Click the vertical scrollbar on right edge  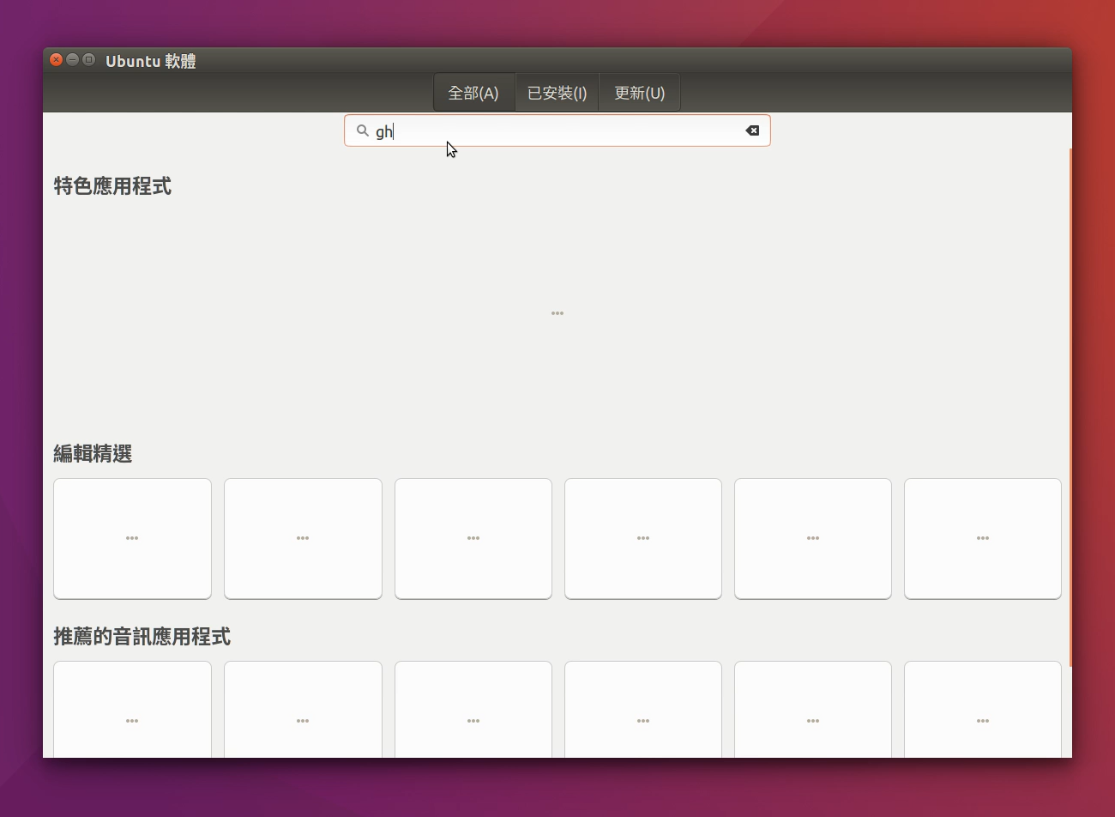(x=1070, y=406)
